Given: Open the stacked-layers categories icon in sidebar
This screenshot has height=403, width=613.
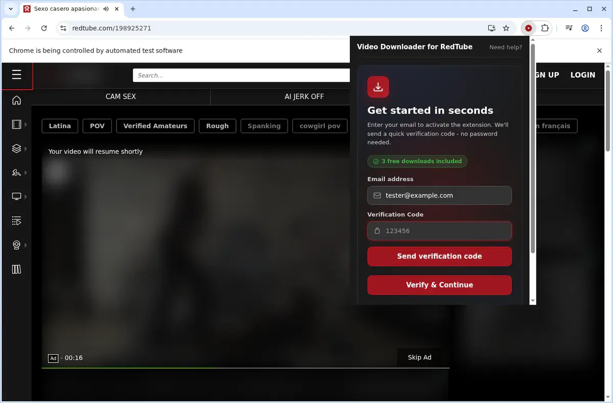Looking at the screenshot, I should [16, 148].
